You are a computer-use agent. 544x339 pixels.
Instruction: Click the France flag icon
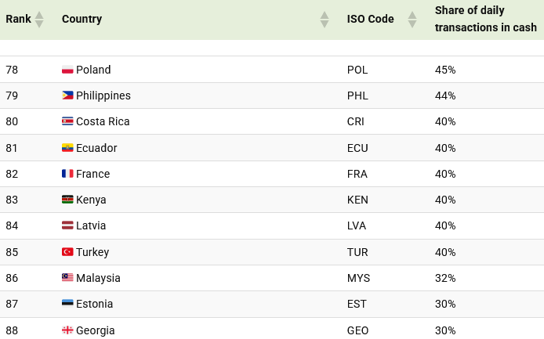point(67,174)
